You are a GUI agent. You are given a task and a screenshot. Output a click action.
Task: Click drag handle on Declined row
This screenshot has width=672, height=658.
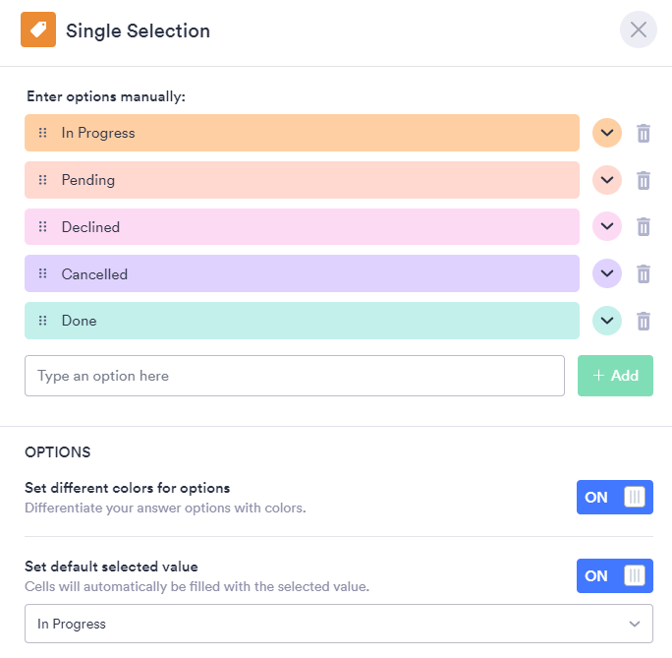pos(42,227)
